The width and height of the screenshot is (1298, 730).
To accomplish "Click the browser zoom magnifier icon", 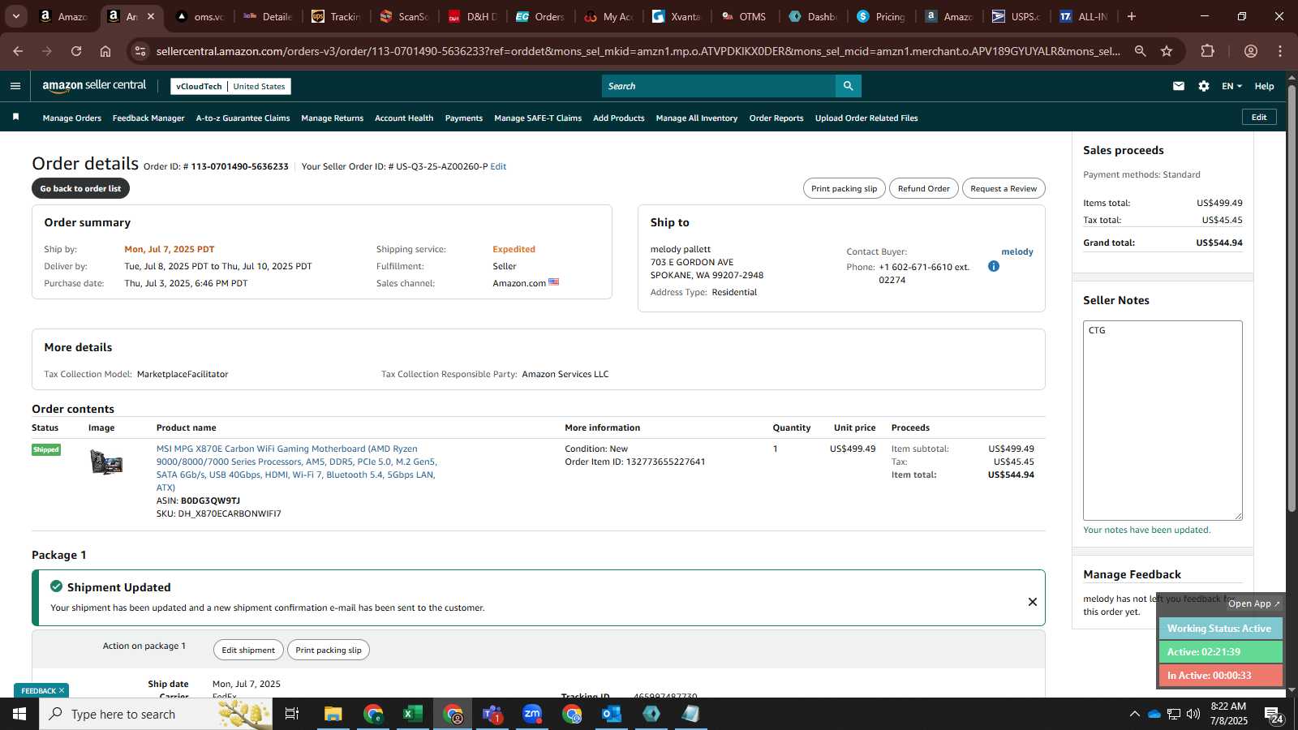I will pos(1140,51).
